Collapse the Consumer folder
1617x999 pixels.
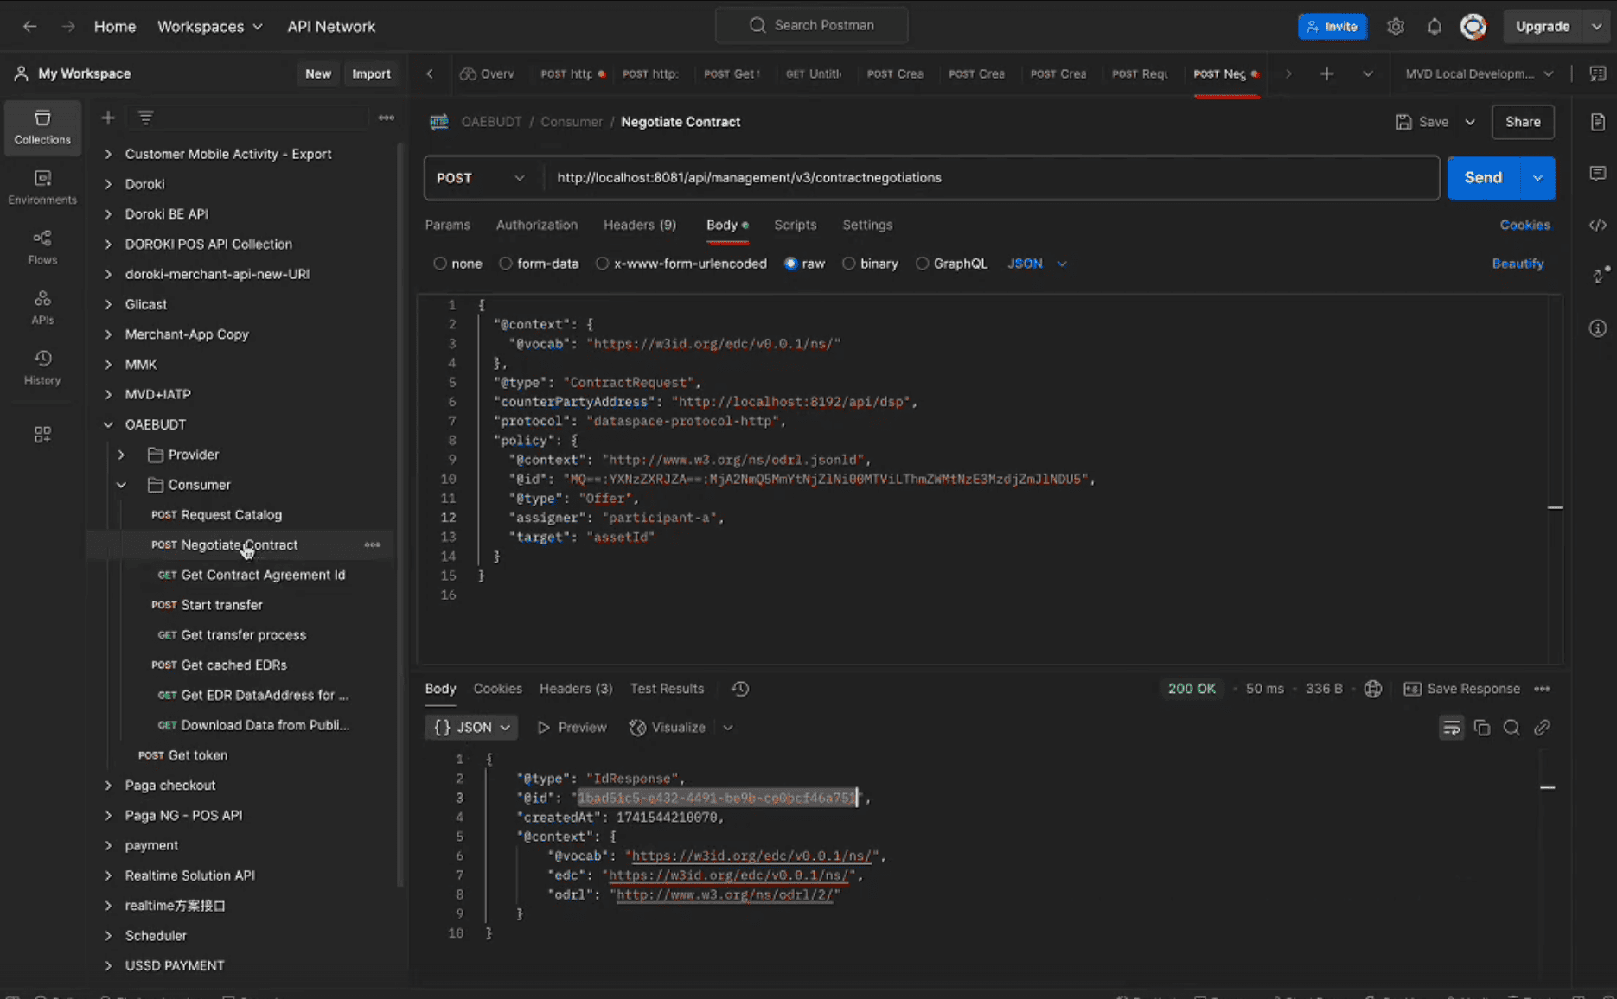121,485
